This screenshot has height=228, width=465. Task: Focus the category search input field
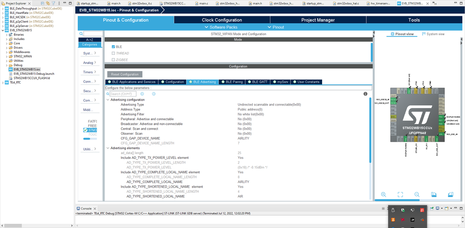(93, 34)
